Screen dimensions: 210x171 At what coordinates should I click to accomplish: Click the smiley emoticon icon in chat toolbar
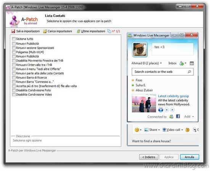137,130
